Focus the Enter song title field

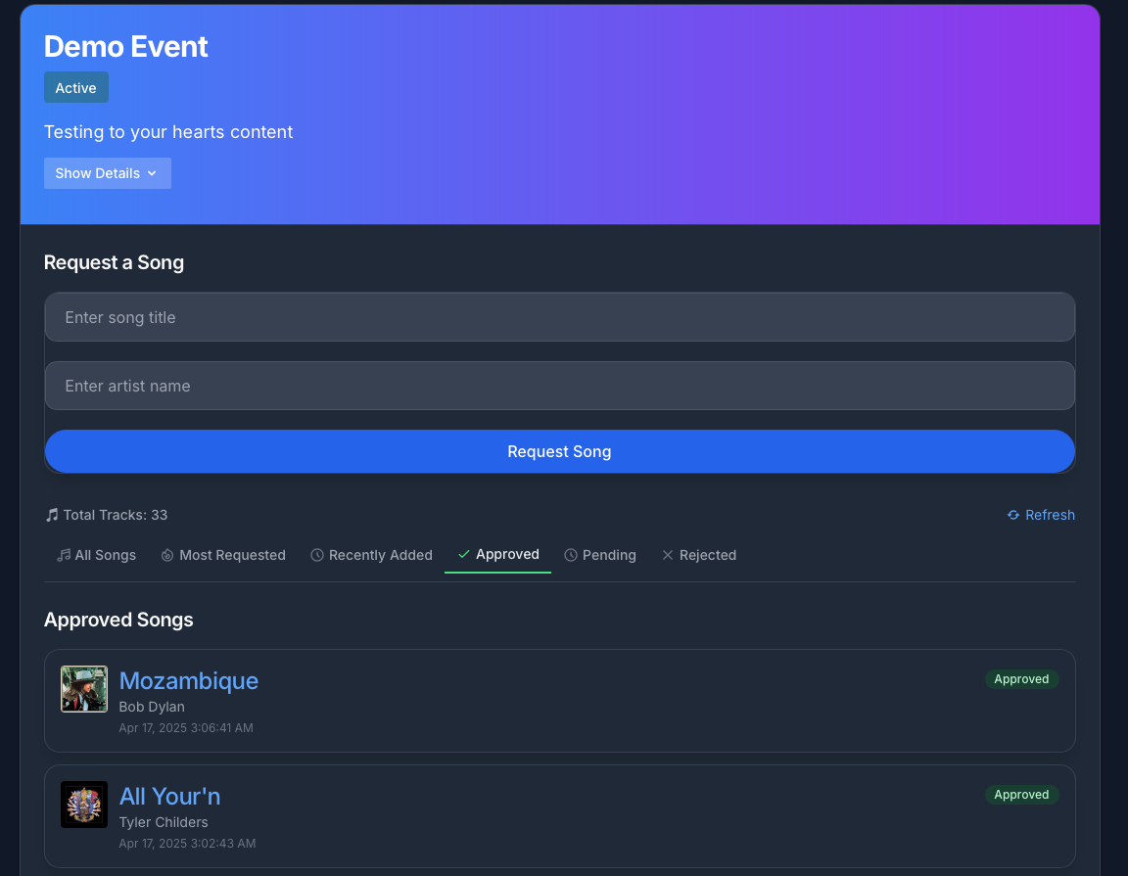tap(559, 317)
